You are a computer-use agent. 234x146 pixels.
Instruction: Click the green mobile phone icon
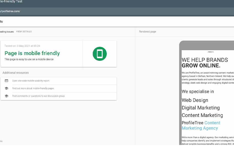coord(100,54)
